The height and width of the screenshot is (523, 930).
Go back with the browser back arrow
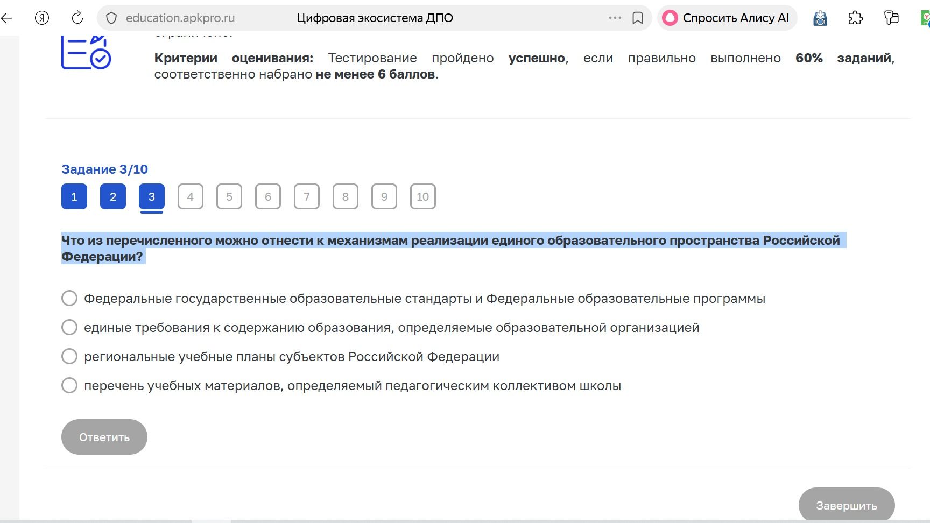tap(6, 18)
